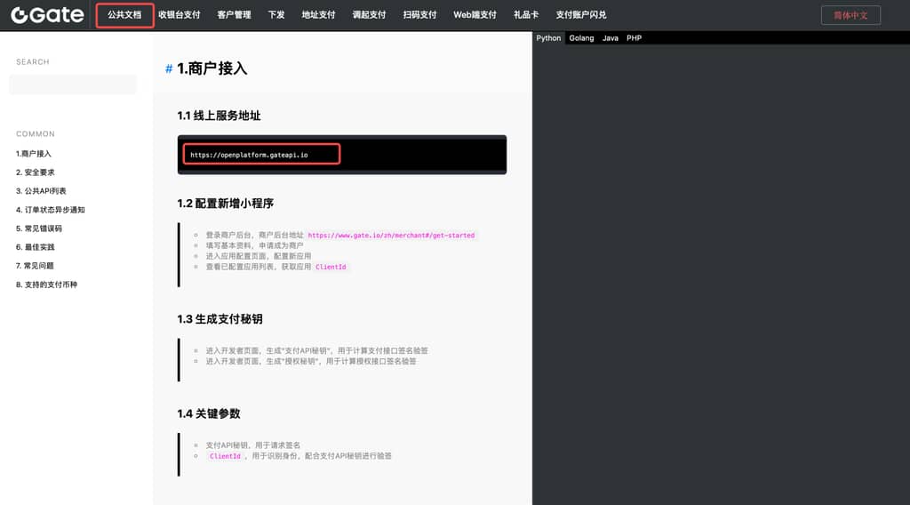Jump to 3. 公共API列表 in the sidebar
The height and width of the screenshot is (505, 910).
(41, 191)
